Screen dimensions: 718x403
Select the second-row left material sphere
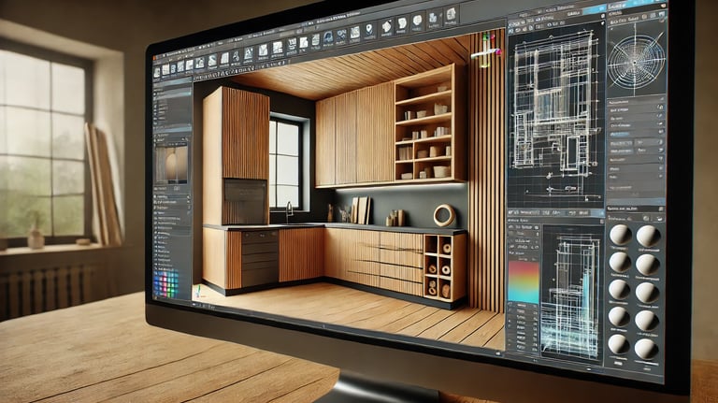[x=620, y=263]
